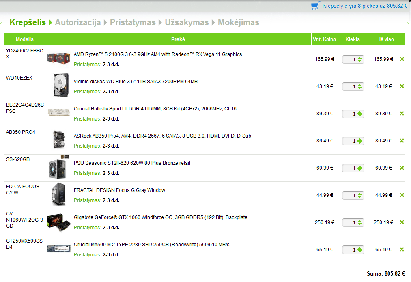Open FRACTAL DESIGN Focus G product link
The image size is (411, 282).
tap(119, 190)
